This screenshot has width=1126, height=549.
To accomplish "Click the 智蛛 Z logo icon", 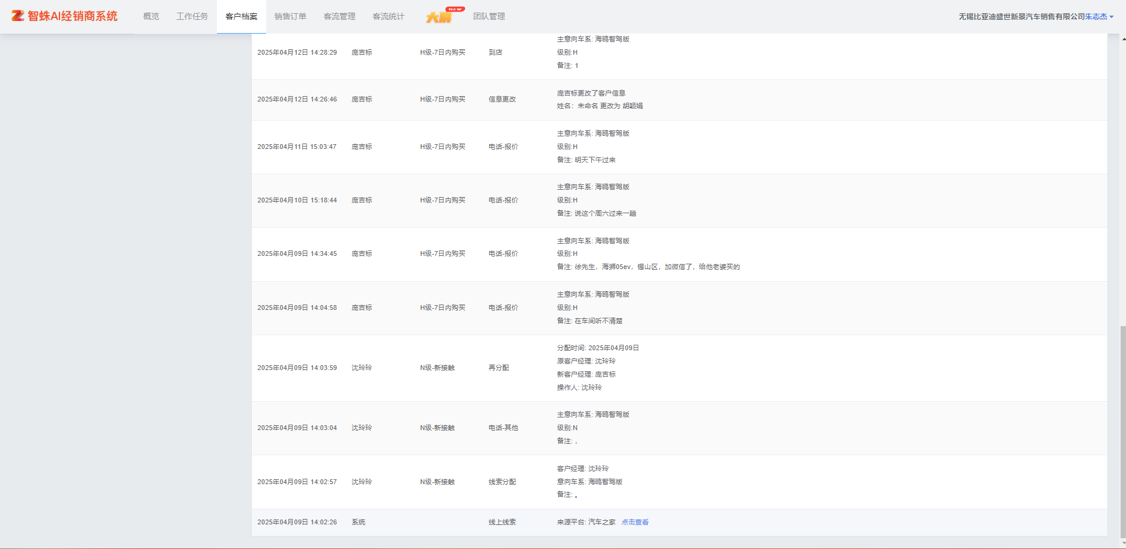I will tap(17, 16).
